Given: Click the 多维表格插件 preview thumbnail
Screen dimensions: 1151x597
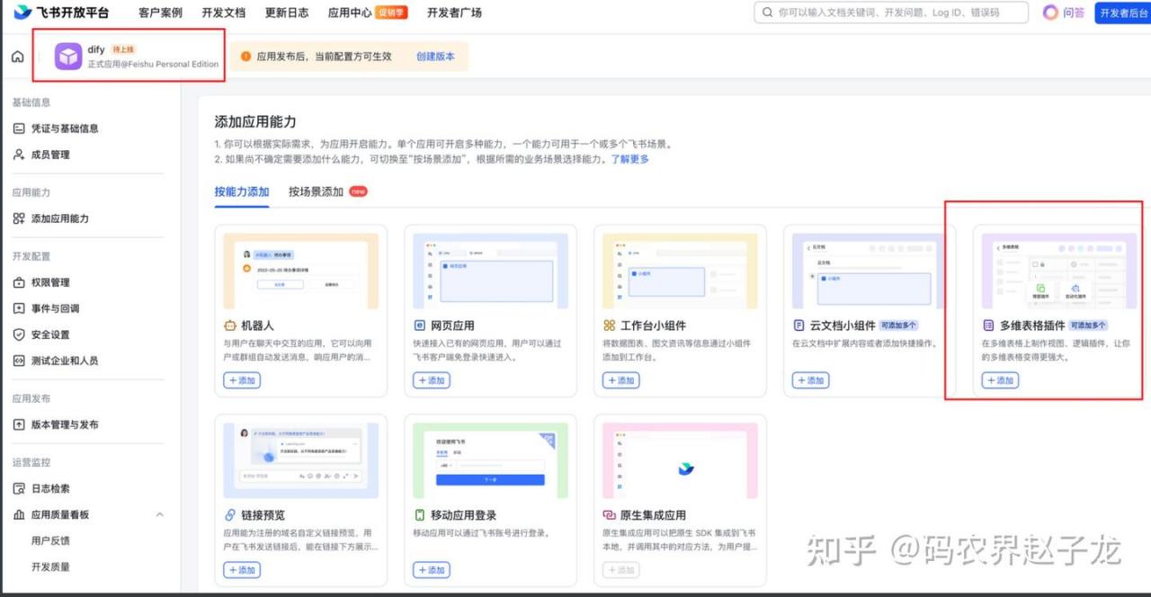Looking at the screenshot, I should (1060, 271).
